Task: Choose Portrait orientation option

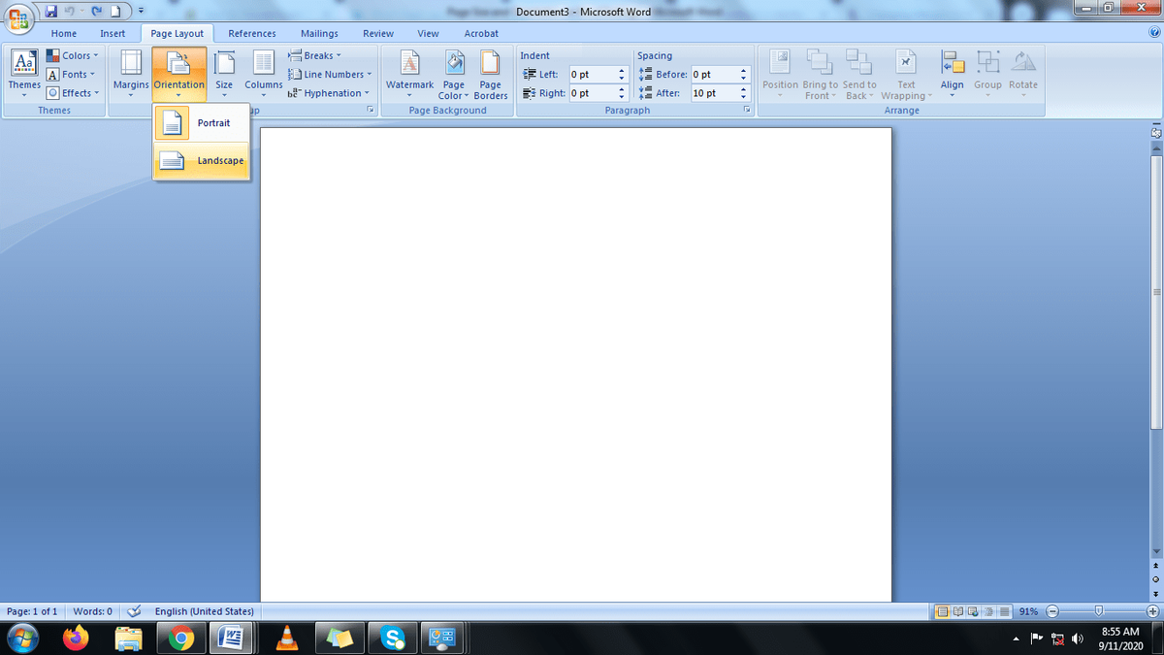Action: 201,123
